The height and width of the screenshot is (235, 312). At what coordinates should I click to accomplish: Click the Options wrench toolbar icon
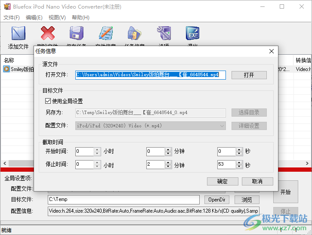click(x=164, y=33)
